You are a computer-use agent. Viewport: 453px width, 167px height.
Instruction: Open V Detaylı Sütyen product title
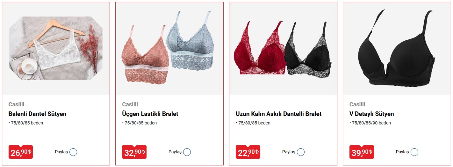[x=372, y=114]
